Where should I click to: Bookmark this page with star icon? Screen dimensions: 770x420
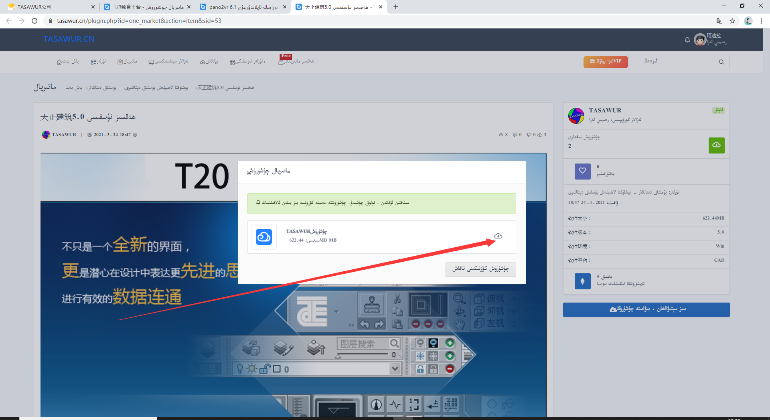[x=732, y=21]
